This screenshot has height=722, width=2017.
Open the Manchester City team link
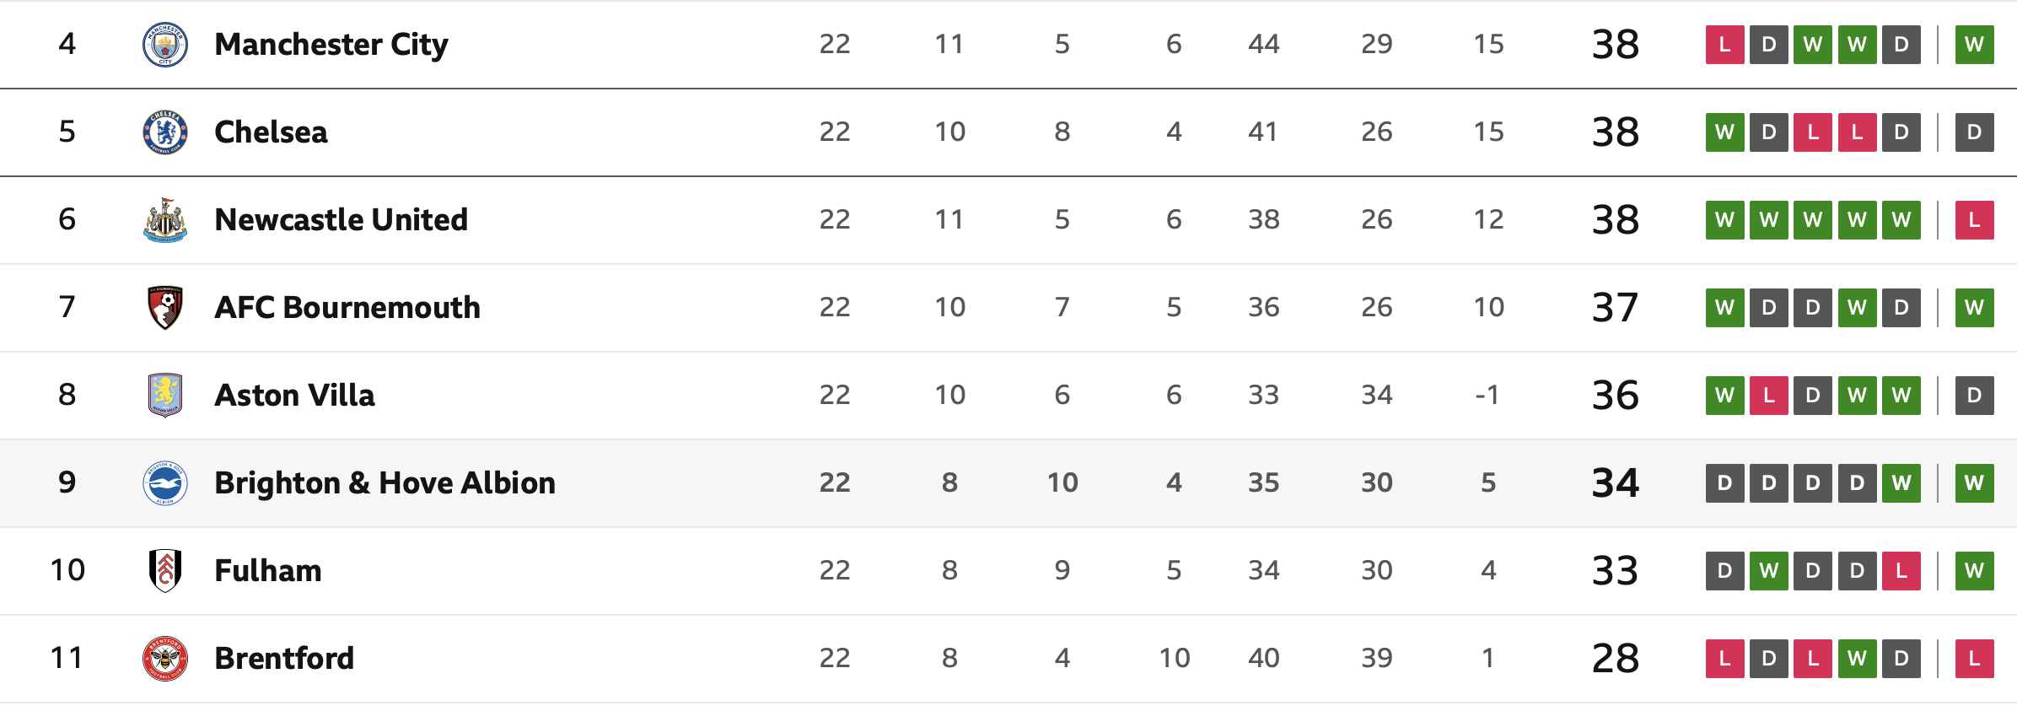(x=331, y=45)
